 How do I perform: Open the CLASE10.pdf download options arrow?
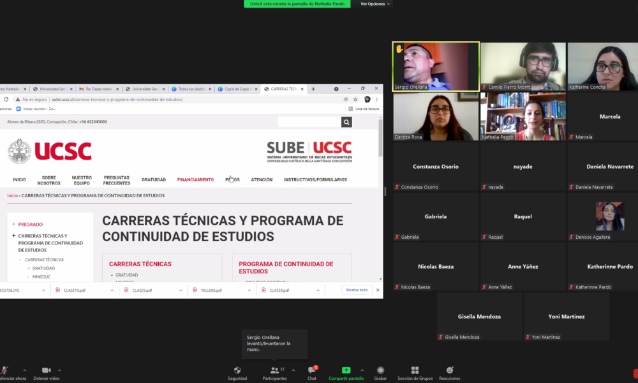pyautogui.click(x=112, y=290)
